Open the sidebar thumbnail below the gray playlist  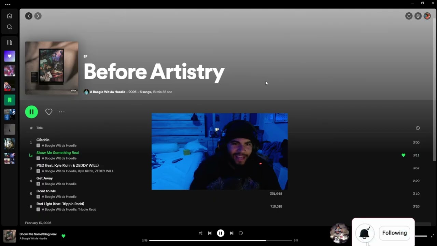[10, 144]
